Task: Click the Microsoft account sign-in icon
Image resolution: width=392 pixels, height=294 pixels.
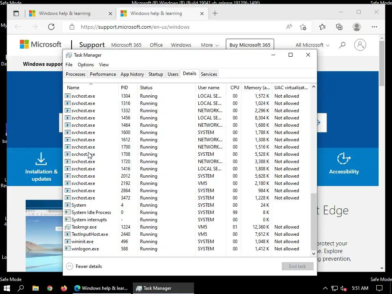Action: [x=360, y=45]
